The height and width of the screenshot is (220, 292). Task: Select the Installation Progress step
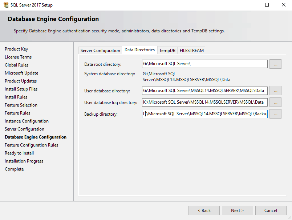click(24, 161)
